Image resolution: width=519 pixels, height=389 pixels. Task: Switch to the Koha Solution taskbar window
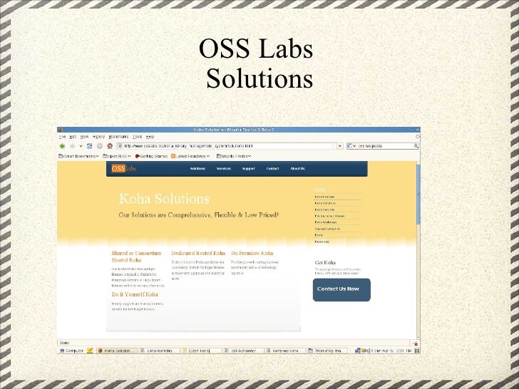click(117, 351)
